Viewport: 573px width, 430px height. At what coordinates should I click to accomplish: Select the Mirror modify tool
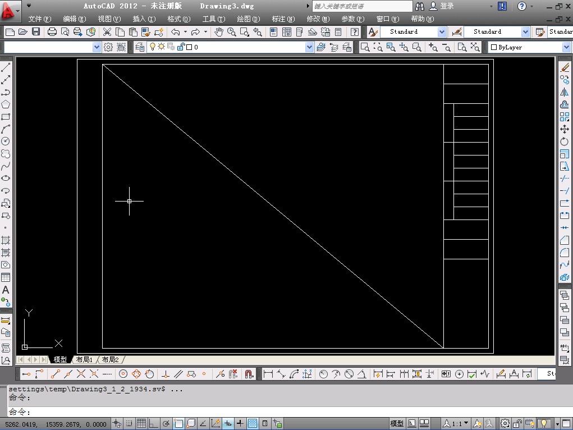coord(565,92)
